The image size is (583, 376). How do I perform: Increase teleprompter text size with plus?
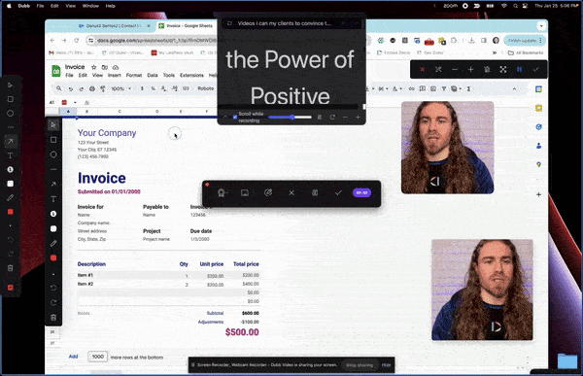(x=358, y=118)
